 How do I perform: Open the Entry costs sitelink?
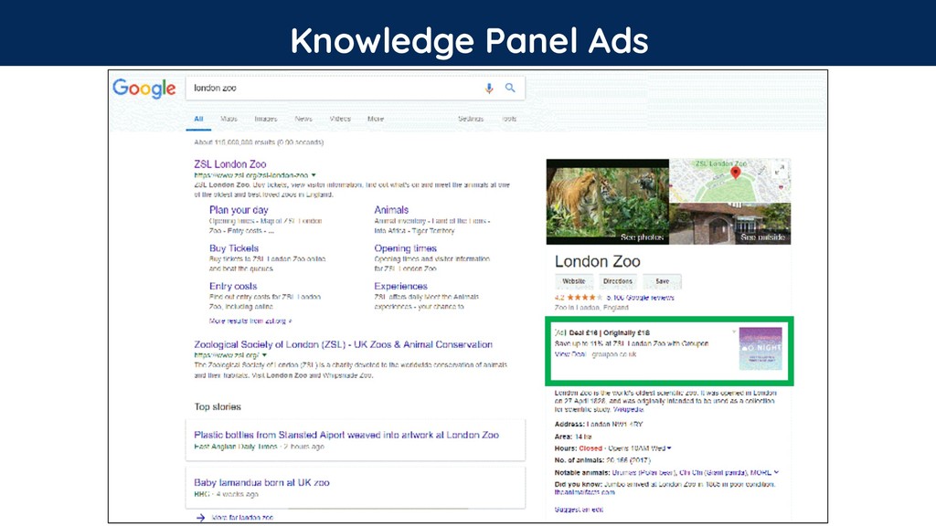[x=233, y=286]
